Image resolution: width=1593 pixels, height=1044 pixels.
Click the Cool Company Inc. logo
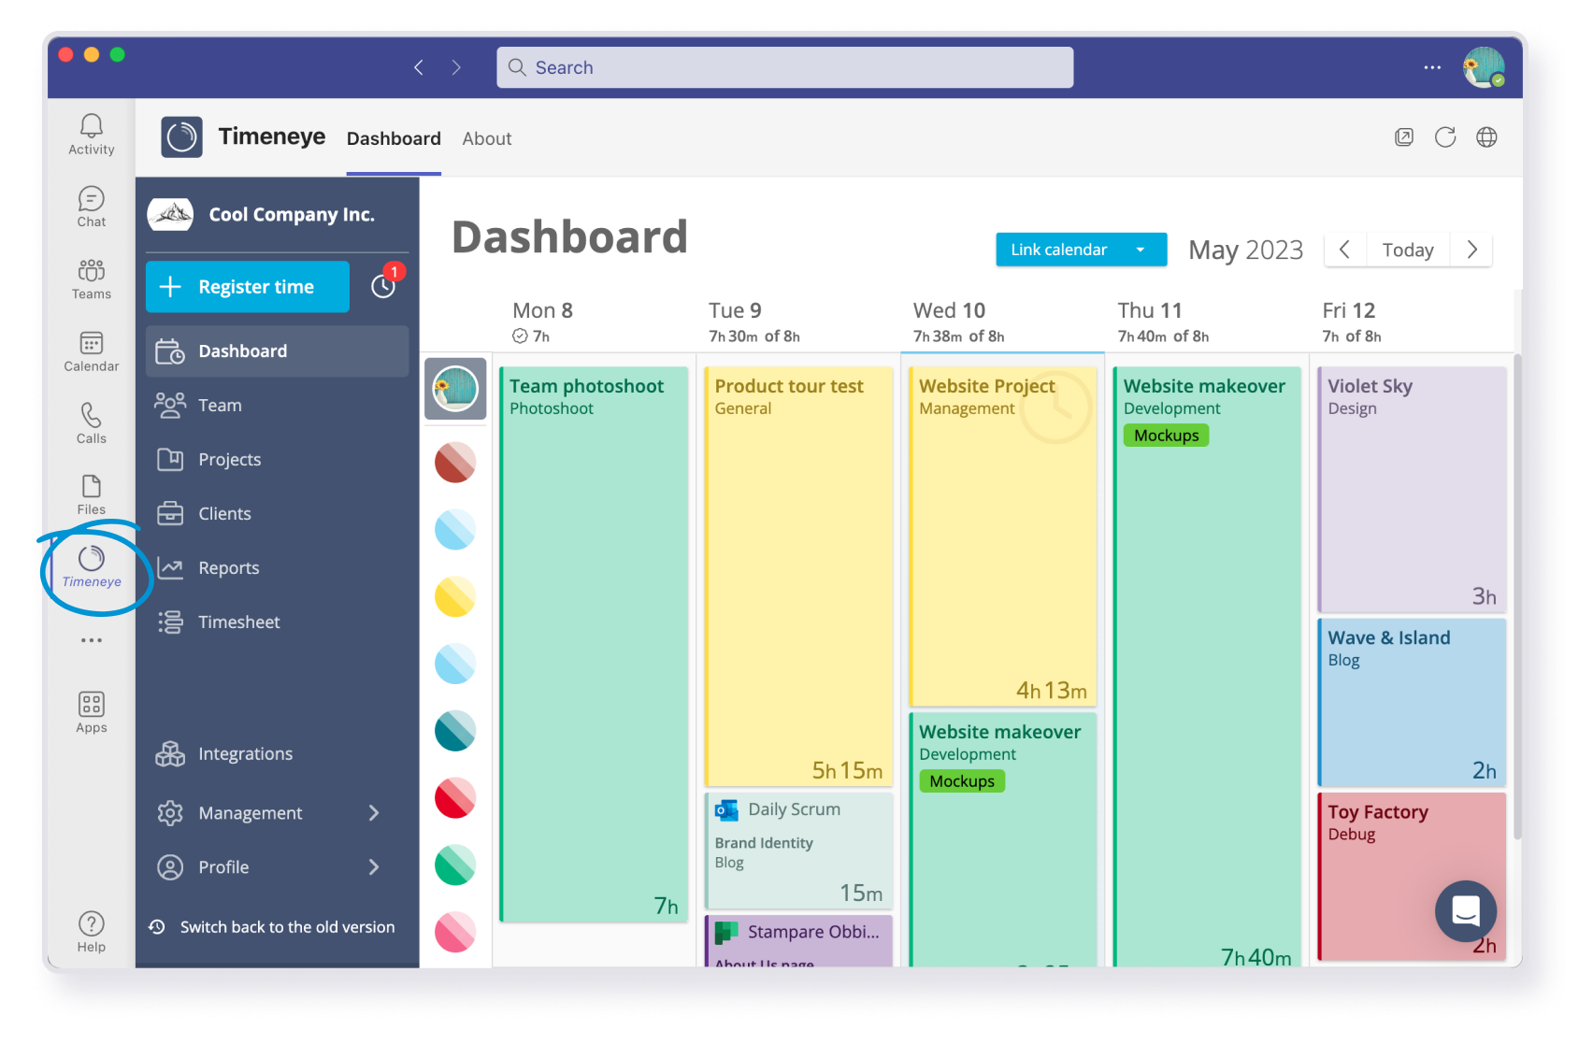coord(170,215)
